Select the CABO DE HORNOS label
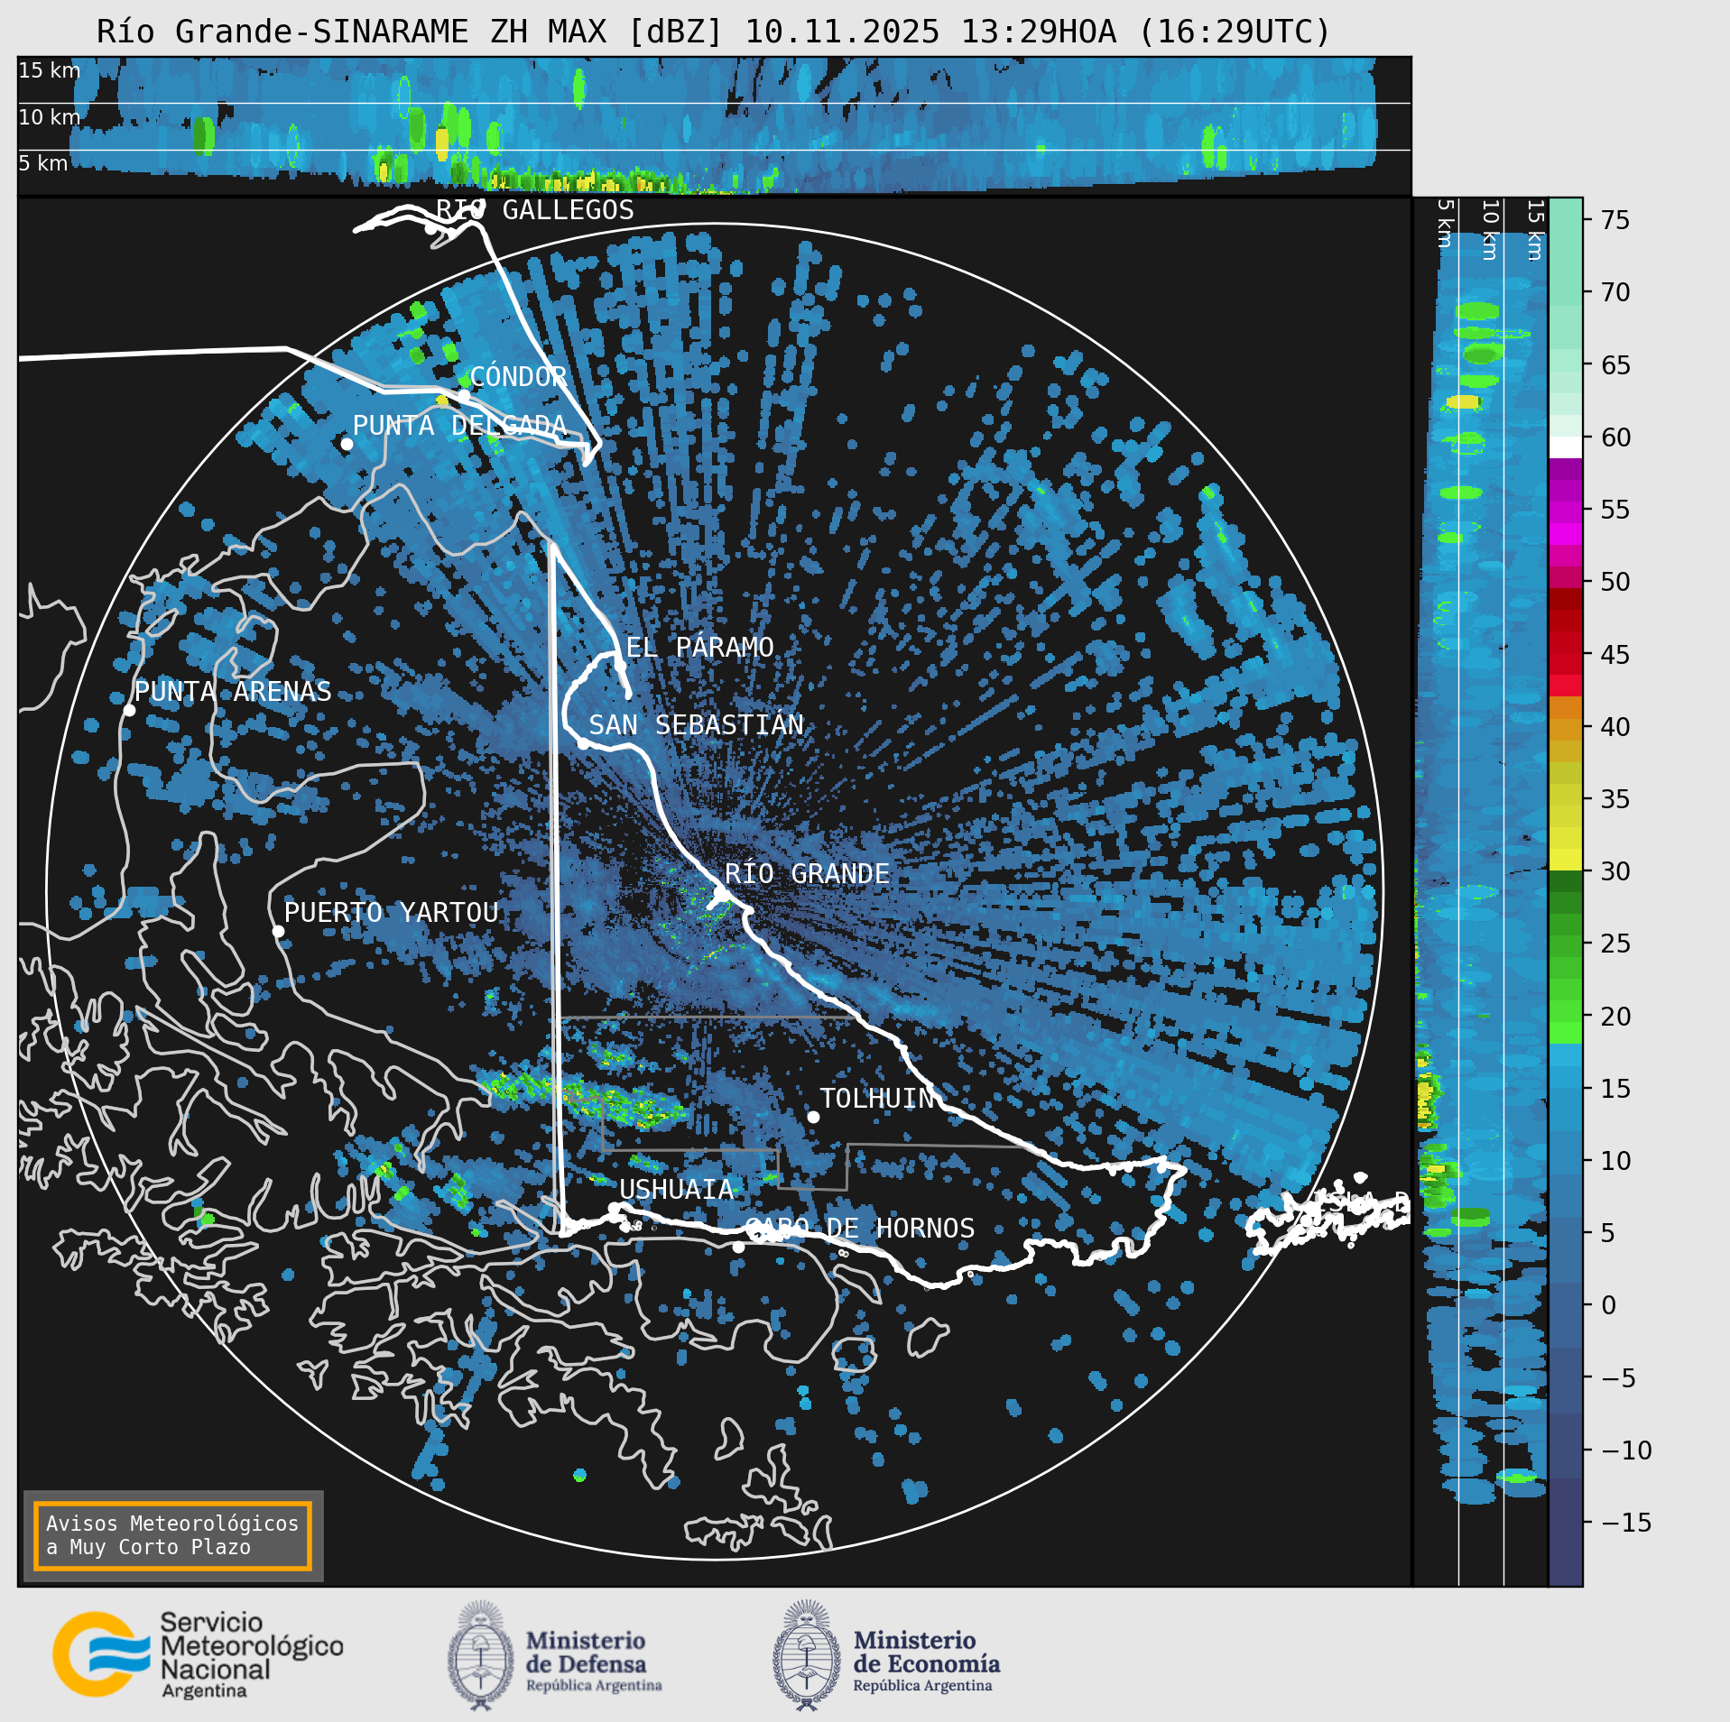The height and width of the screenshot is (1722, 1730). click(860, 1229)
